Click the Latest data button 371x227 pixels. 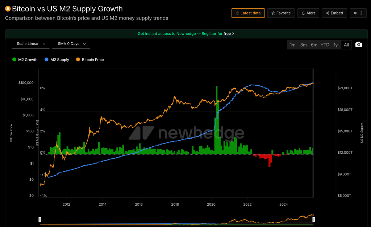(248, 13)
